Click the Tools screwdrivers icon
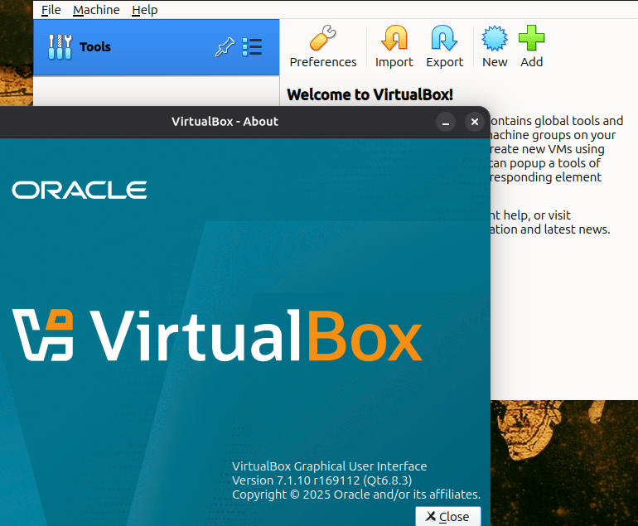Image resolution: width=638 pixels, height=526 pixels. (x=60, y=47)
